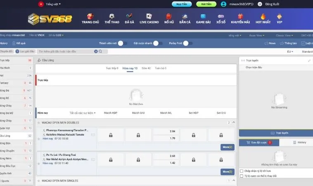Screen dimensions: 313x186
Task: Open the History tab in bet slip
Action: tap(299, 142)
